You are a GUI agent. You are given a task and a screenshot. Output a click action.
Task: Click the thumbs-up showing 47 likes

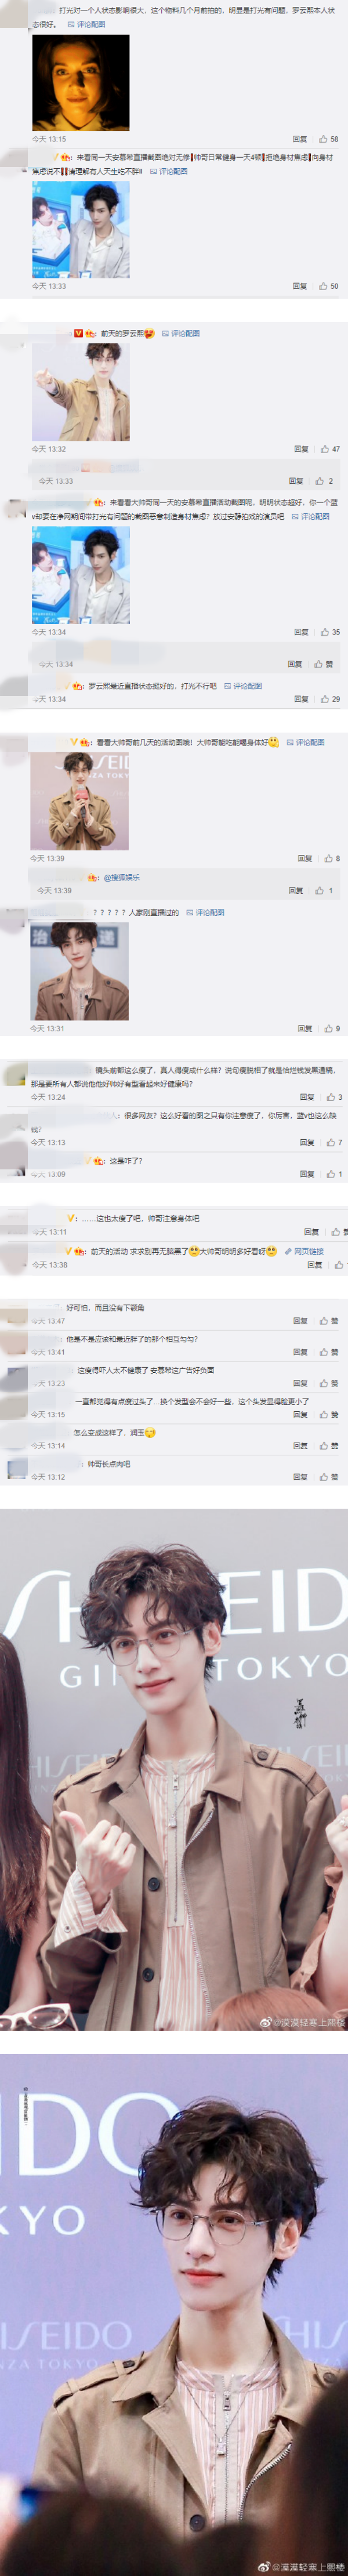pyautogui.click(x=330, y=449)
